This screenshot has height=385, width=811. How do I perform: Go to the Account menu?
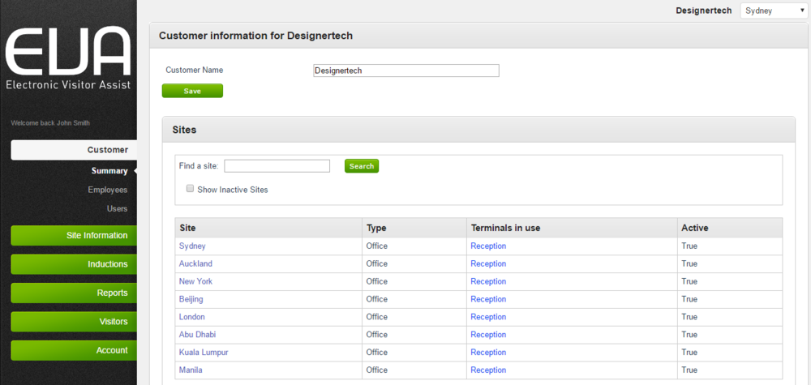74,350
